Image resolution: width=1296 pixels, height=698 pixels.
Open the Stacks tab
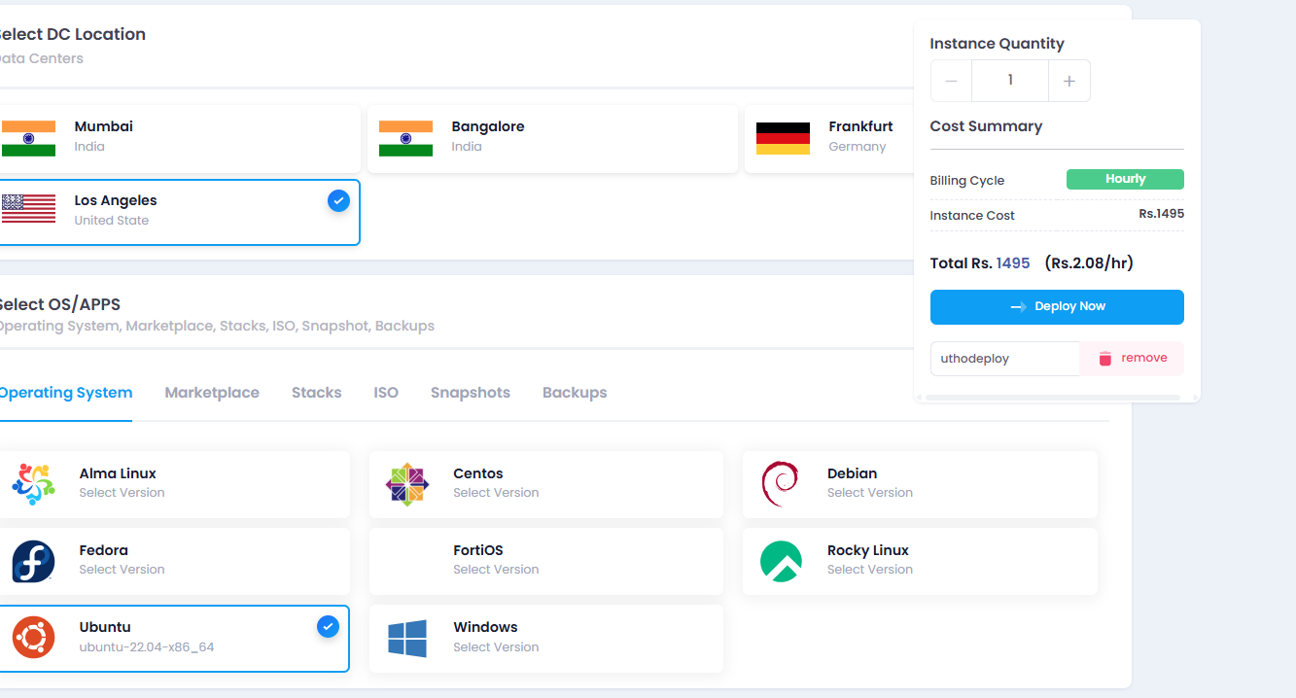pyautogui.click(x=316, y=393)
